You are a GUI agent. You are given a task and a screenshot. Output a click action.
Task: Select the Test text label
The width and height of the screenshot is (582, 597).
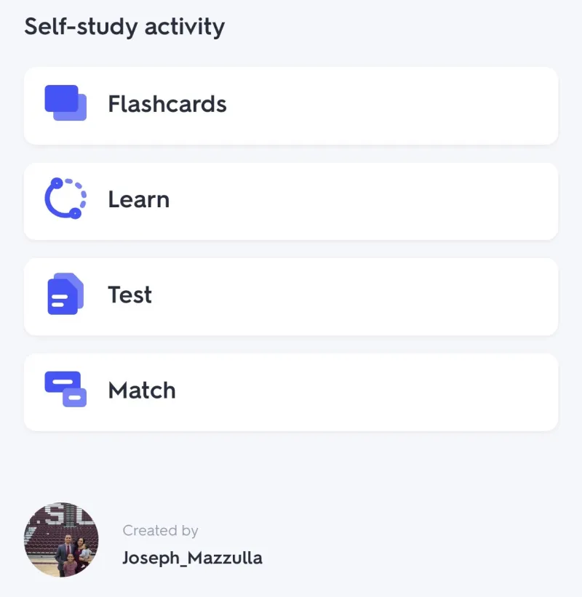pos(130,295)
